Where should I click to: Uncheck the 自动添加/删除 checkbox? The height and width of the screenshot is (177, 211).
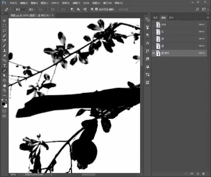click(96, 9)
